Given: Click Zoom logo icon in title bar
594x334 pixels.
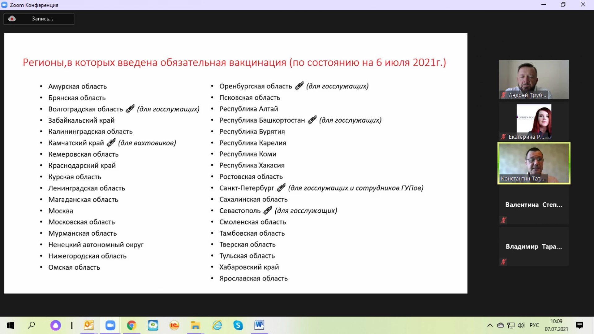Looking at the screenshot, I should click(4, 5).
